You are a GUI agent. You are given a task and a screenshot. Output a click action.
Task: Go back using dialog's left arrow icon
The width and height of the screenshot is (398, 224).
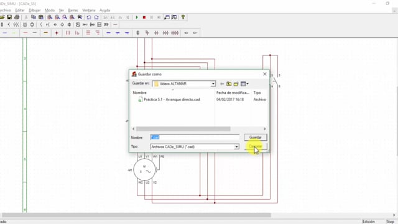[222, 84]
